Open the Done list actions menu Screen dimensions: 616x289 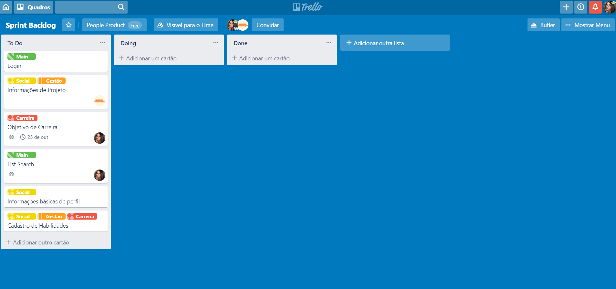point(329,43)
